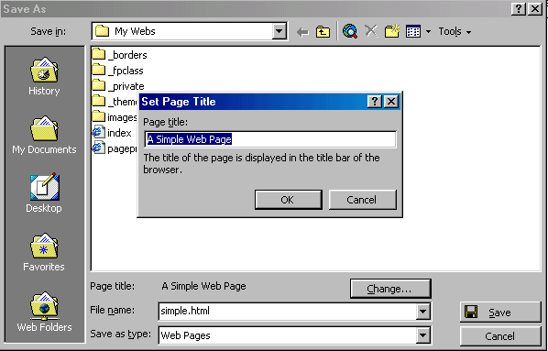The height and width of the screenshot is (351, 548).
Task: Click the Change... page title button
Action: tap(390, 289)
